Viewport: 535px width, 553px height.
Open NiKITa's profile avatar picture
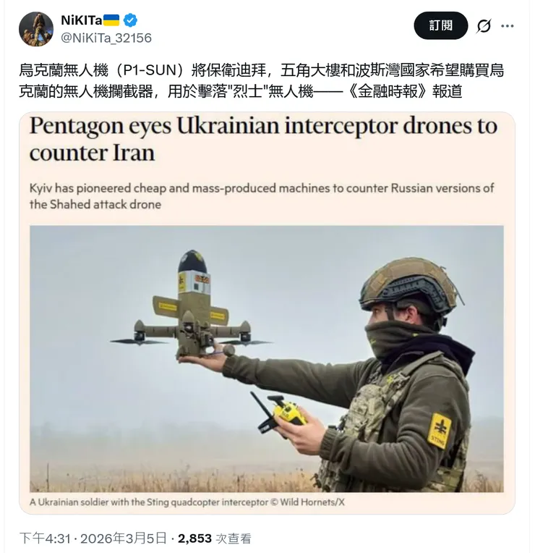coord(36,29)
